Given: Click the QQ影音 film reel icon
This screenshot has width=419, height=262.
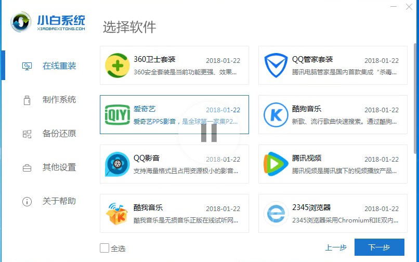Looking at the screenshot, I should tap(117, 164).
